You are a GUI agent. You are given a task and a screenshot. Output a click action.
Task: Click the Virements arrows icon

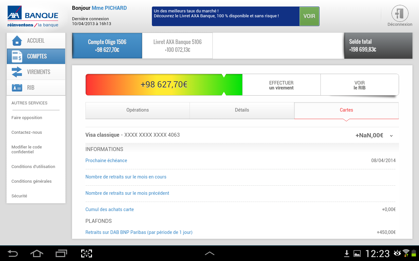click(17, 72)
